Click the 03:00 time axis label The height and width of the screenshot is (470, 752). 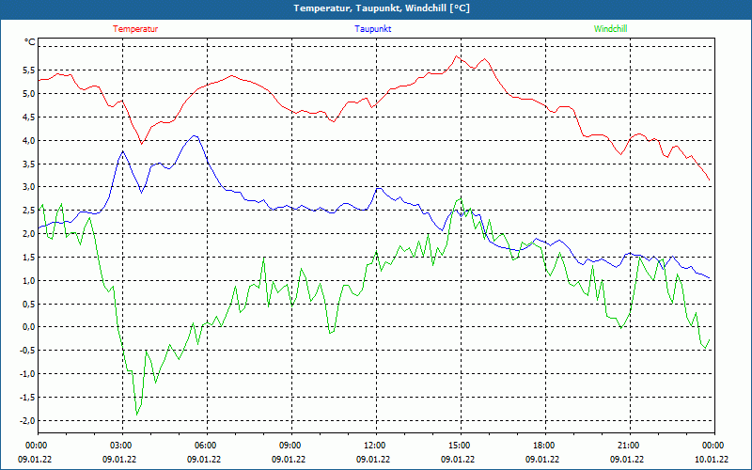click(x=121, y=446)
